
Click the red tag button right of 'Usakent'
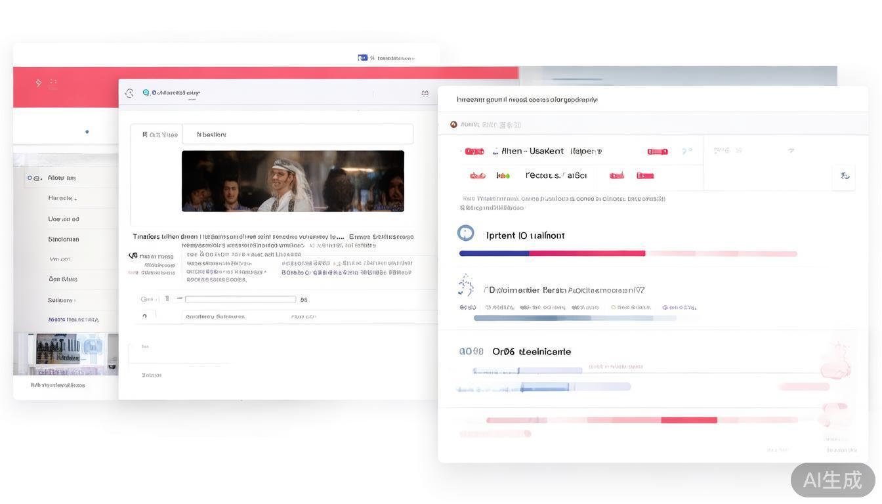(657, 152)
